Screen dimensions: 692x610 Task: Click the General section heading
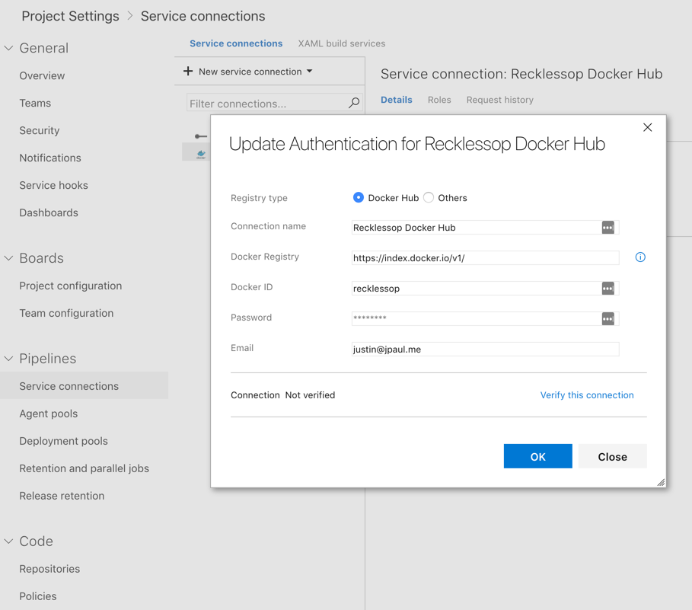(x=43, y=48)
